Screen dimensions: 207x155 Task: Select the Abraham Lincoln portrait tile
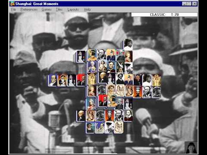[111, 67]
